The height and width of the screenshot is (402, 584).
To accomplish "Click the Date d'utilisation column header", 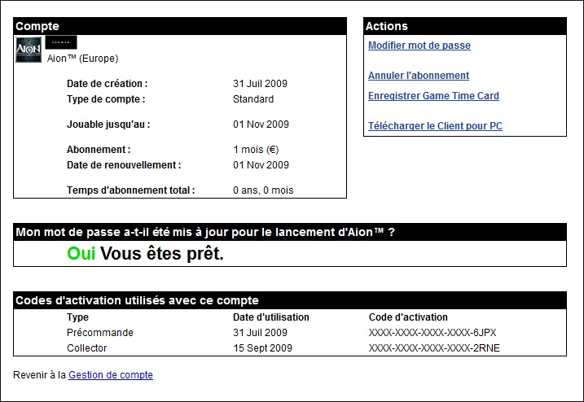I will pos(271,317).
